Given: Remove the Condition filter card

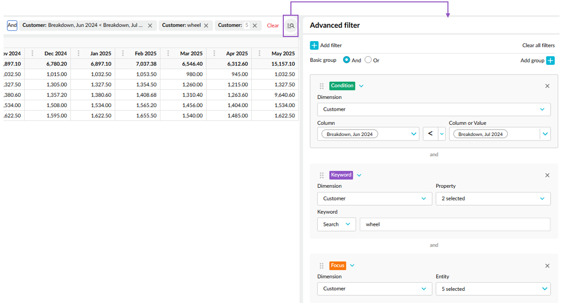Looking at the screenshot, I should pyautogui.click(x=547, y=86).
